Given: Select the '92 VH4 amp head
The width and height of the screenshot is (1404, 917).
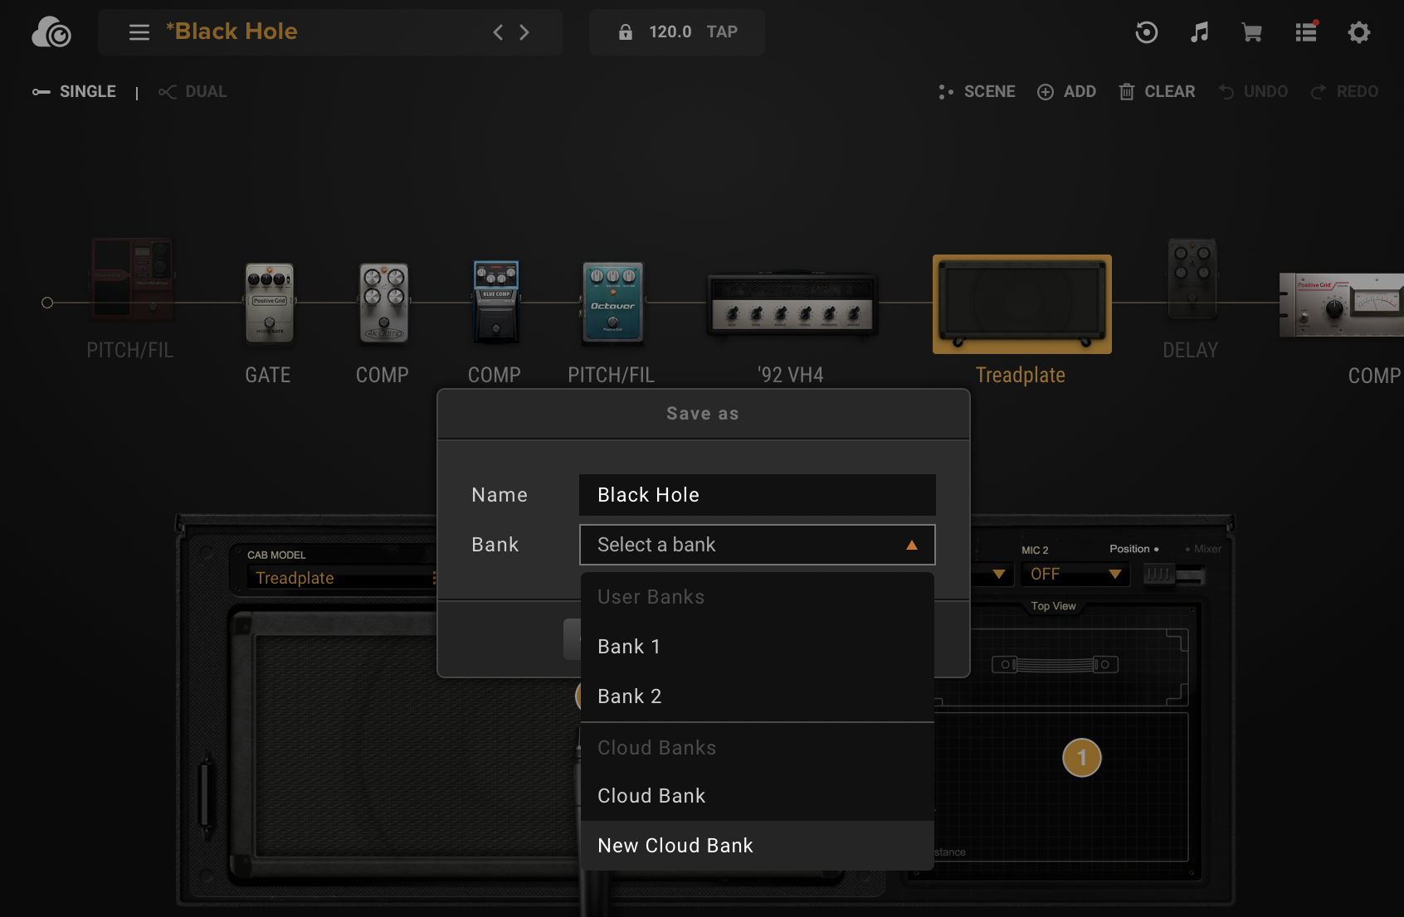Looking at the screenshot, I should point(792,303).
